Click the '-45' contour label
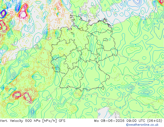 click(23, 18)
